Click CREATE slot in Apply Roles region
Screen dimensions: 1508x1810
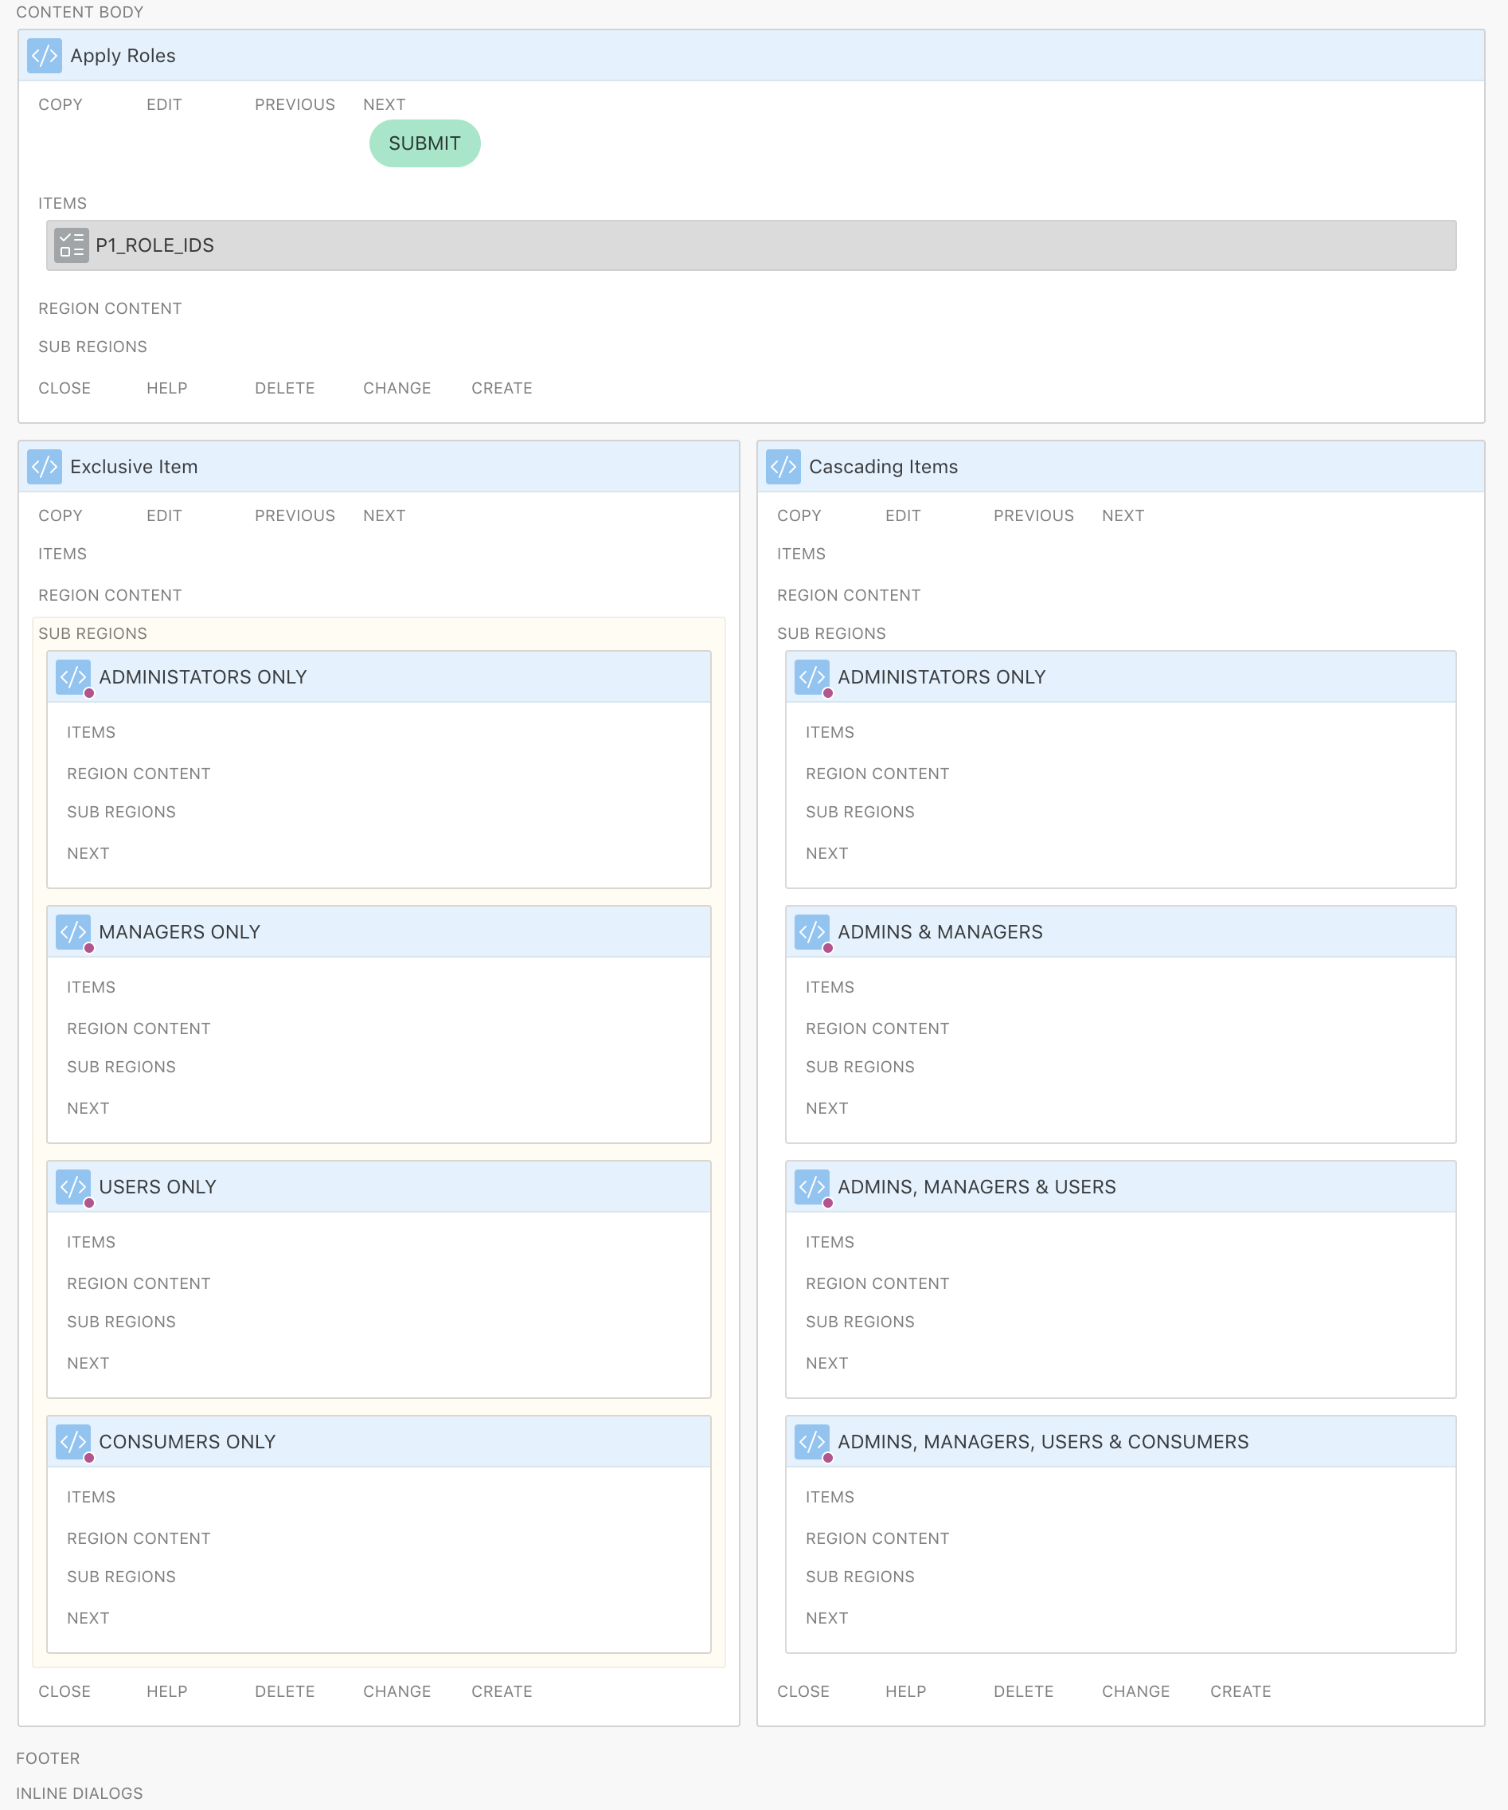tap(502, 389)
